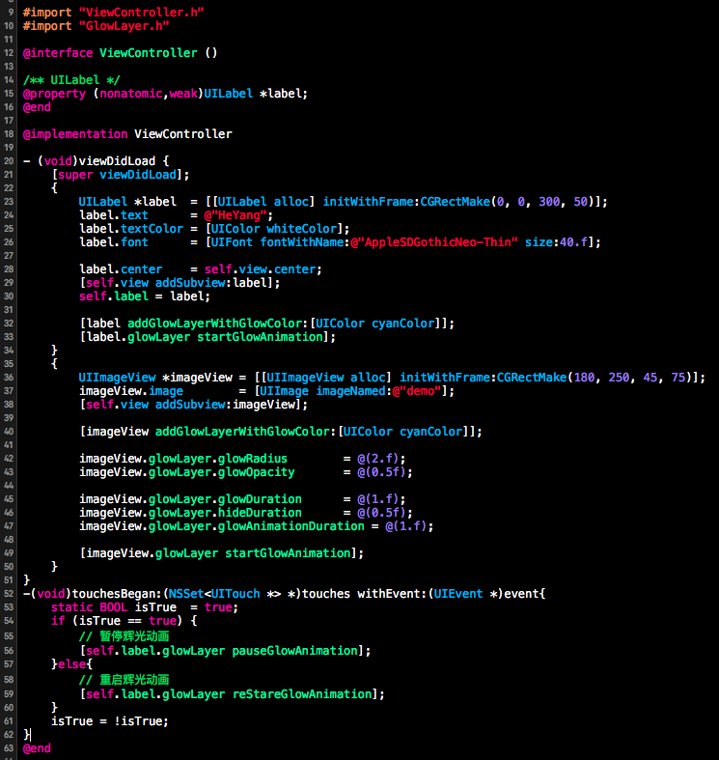Click label.center on line 28
Image resolution: width=719 pixels, height=760 pixels.
coord(121,269)
